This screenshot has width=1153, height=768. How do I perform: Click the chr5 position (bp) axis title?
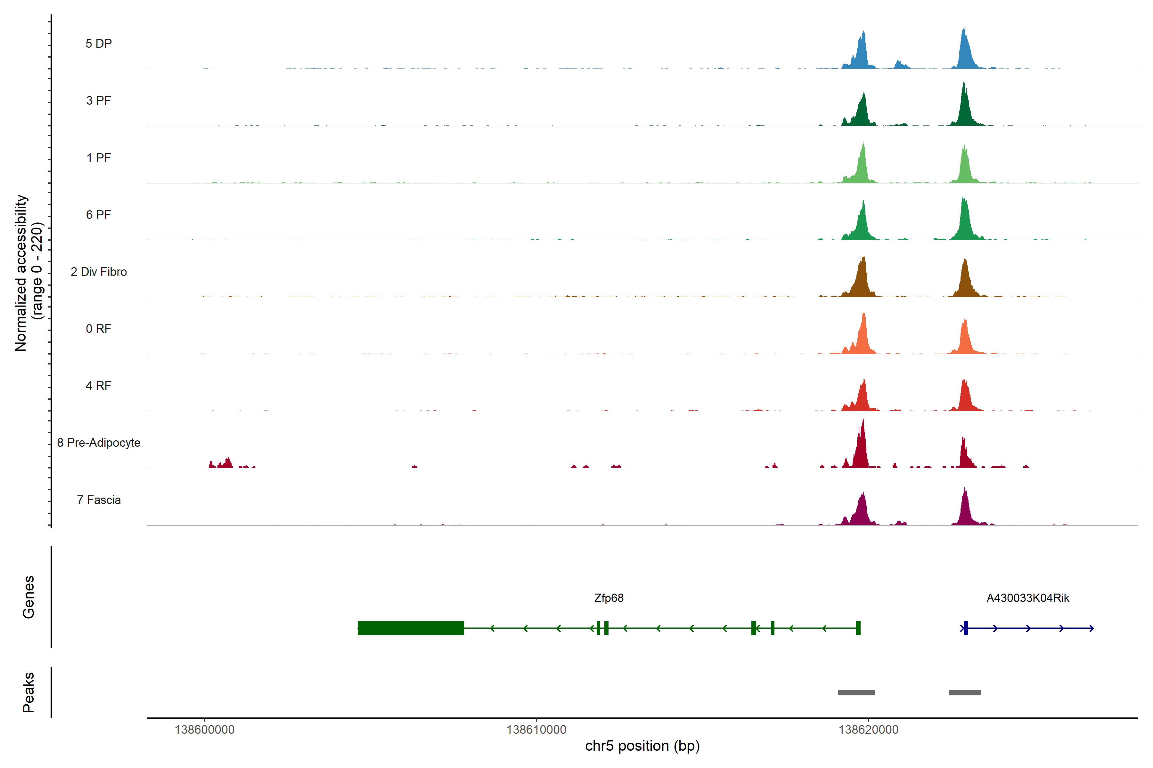(642, 746)
